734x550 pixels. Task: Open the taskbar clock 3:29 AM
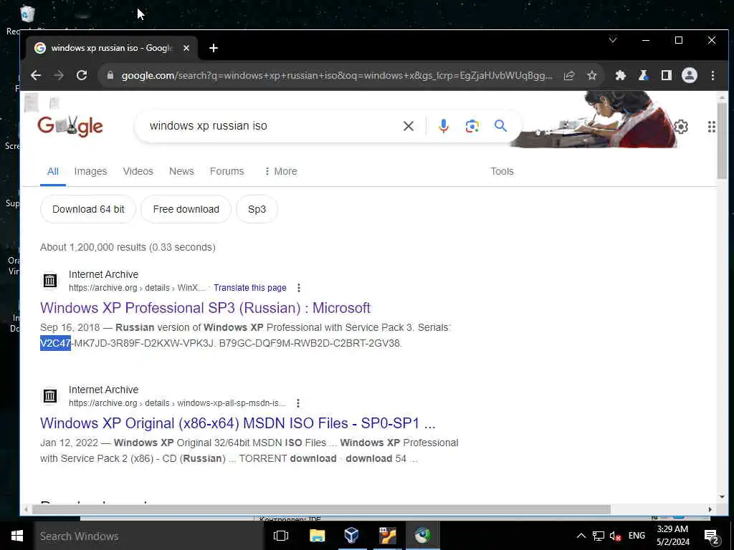(672, 536)
